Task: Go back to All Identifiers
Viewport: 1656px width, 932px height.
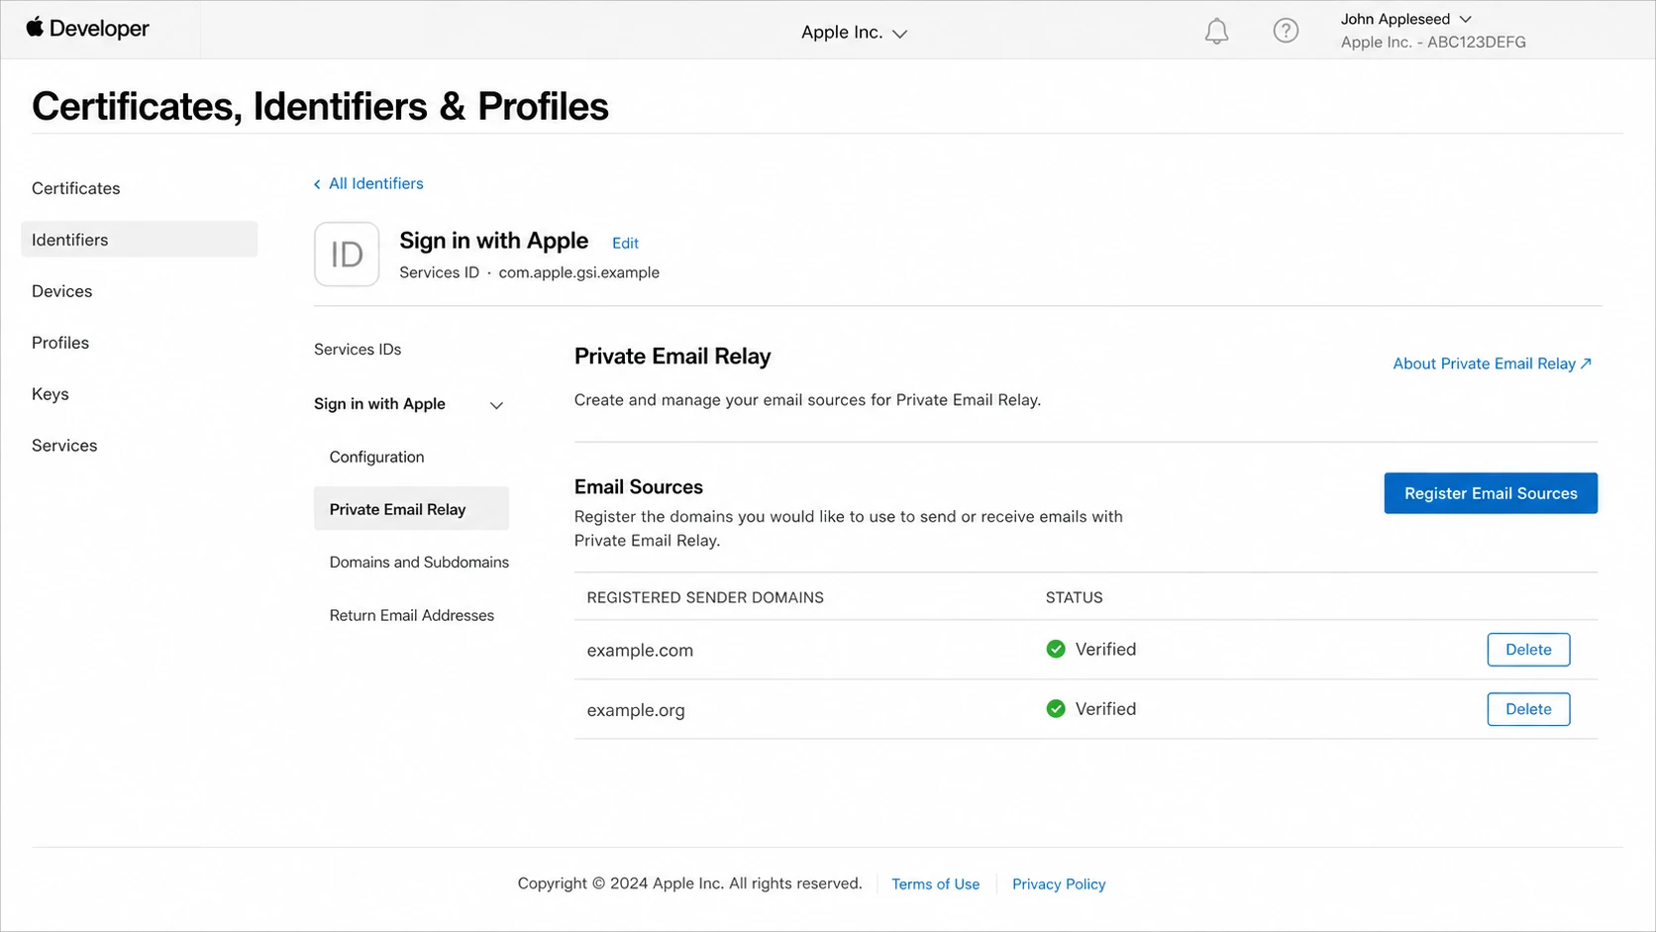Action: 368,183
